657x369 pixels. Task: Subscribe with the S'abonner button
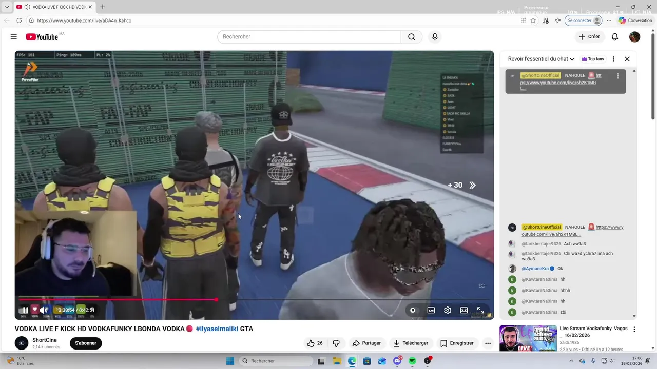(86, 343)
